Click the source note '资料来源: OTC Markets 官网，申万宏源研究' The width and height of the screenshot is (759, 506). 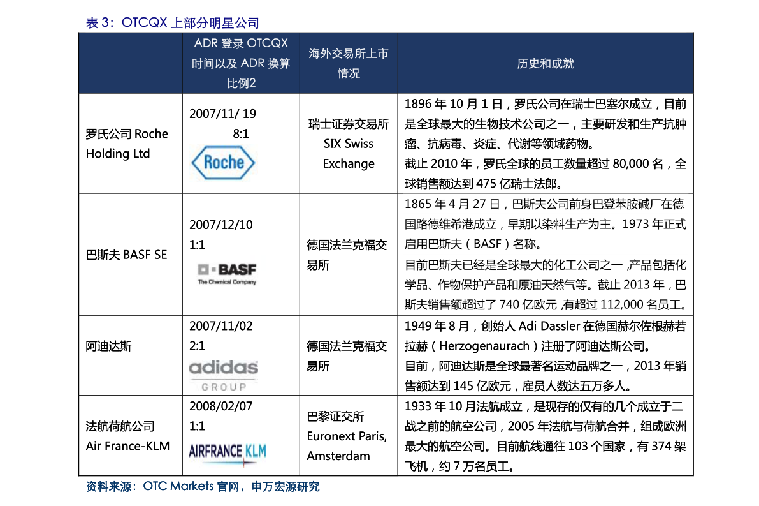click(202, 487)
